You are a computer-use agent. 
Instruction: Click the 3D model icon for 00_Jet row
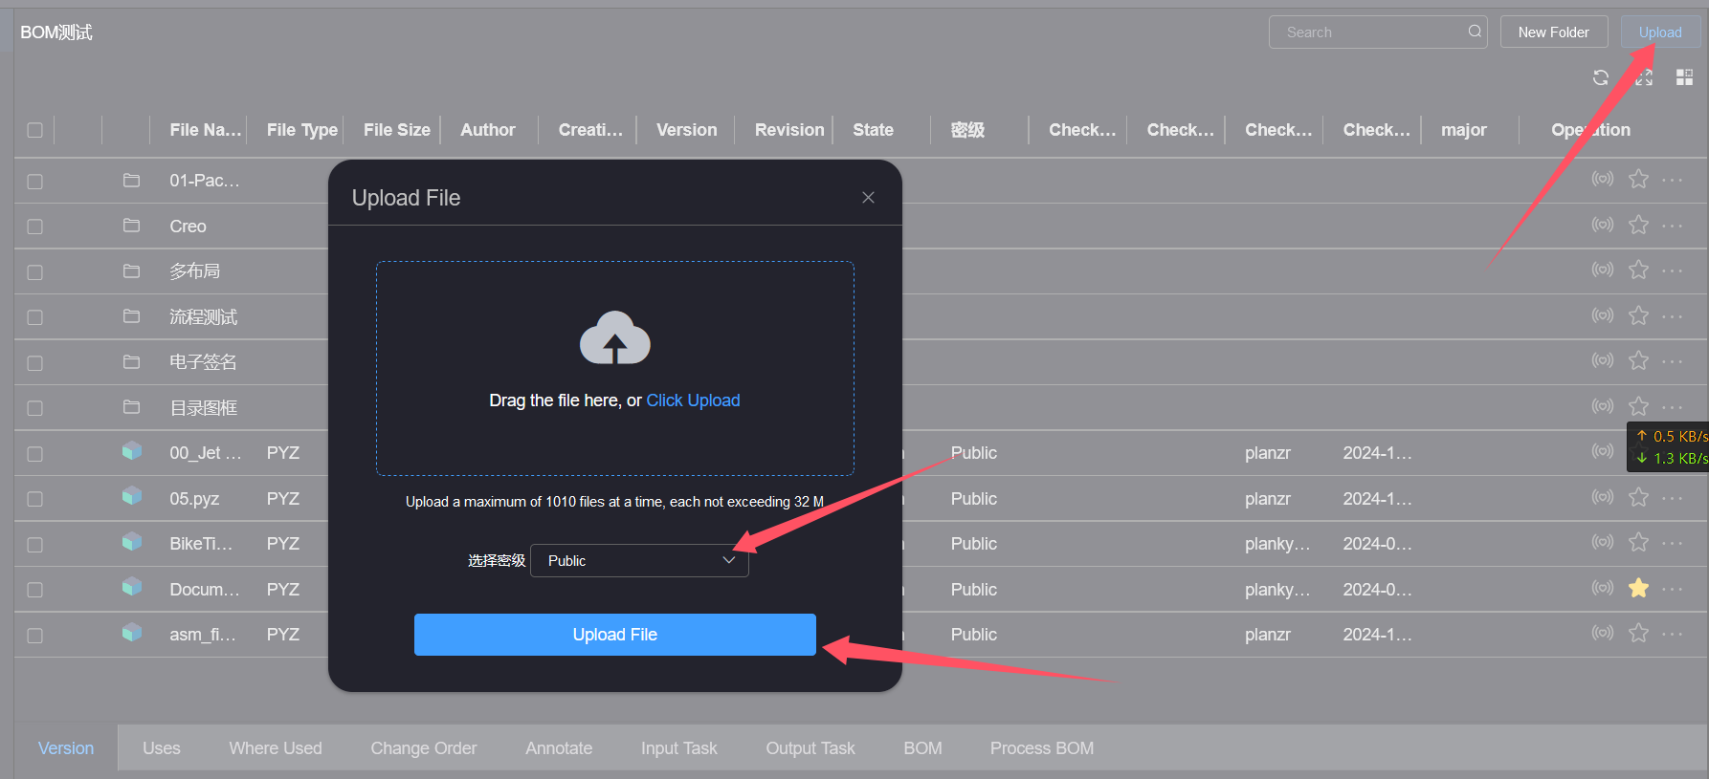[x=132, y=451]
